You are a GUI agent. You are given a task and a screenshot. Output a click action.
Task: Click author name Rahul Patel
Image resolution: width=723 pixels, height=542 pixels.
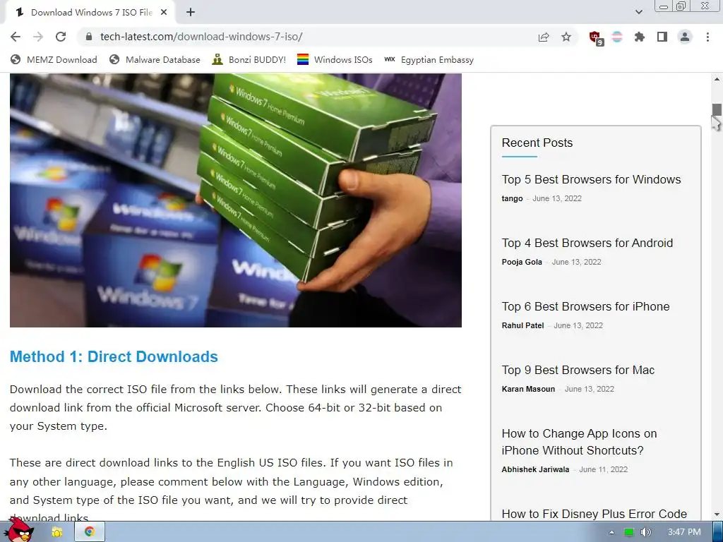point(522,325)
